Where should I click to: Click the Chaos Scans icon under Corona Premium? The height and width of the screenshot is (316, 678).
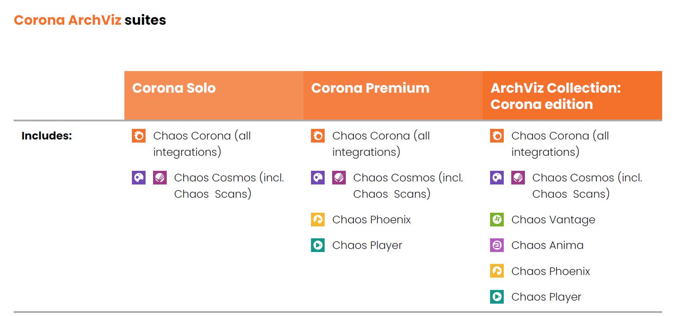[x=339, y=178]
